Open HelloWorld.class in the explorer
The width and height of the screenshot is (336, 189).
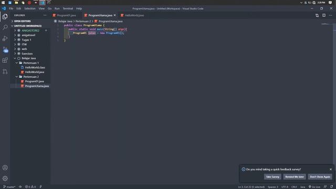coord(35,68)
